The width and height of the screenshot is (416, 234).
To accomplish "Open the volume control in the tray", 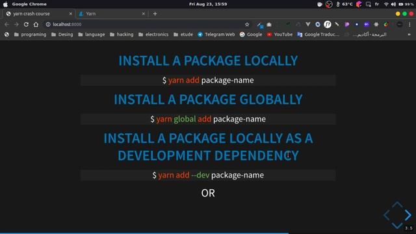I will click(393, 5).
